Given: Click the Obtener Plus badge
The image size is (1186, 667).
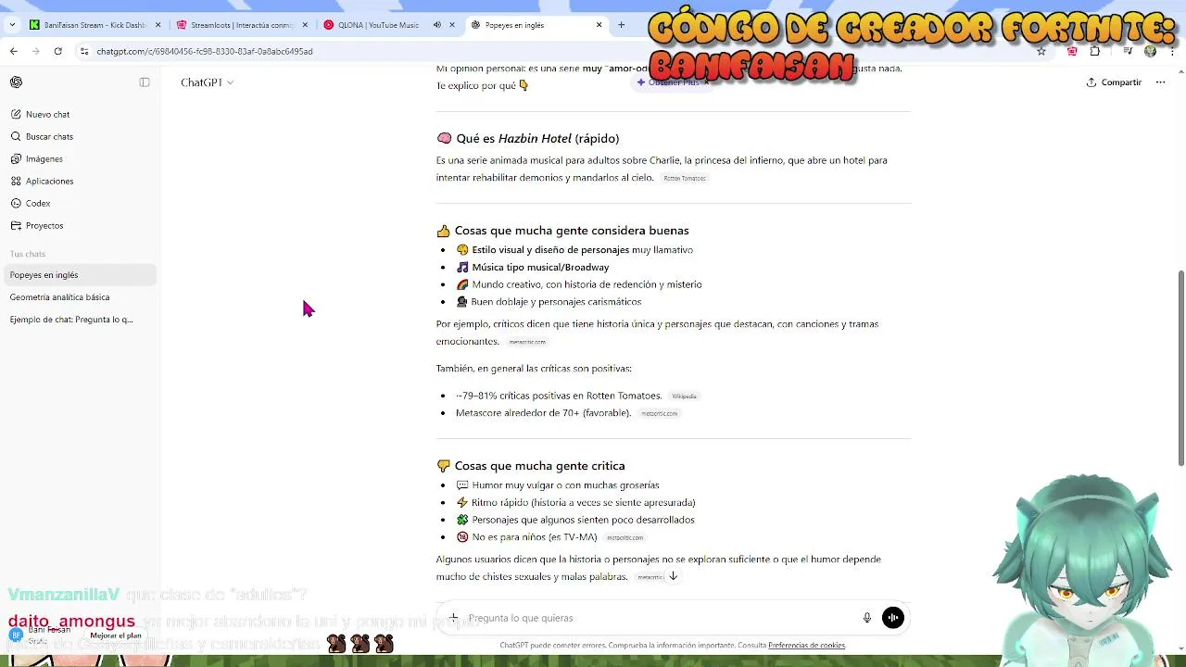Looking at the screenshot, I should point(669,82).
